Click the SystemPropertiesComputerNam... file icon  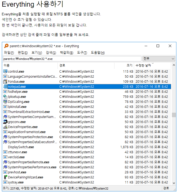tap(5, 117)
